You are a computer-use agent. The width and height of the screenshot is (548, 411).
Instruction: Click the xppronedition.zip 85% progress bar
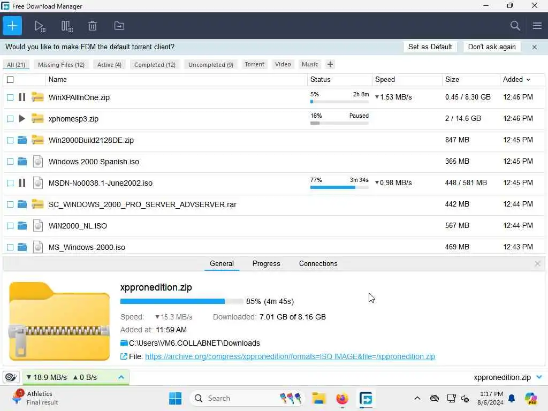(181, 301)
